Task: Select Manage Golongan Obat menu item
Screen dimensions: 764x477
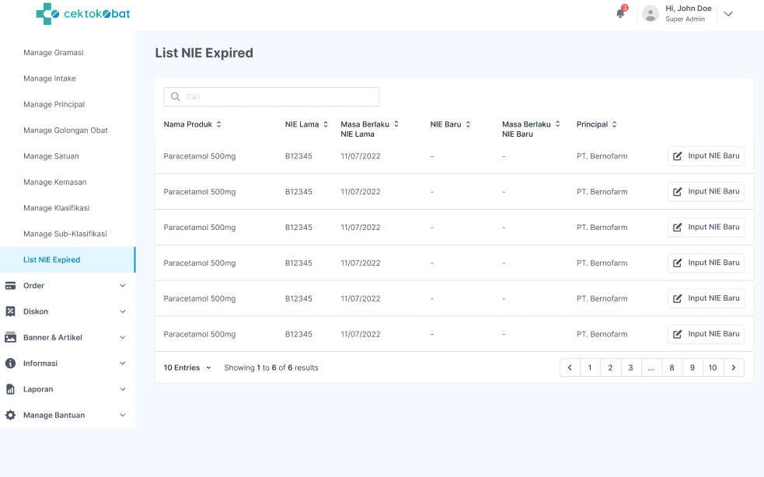Action: pos(65,131)
